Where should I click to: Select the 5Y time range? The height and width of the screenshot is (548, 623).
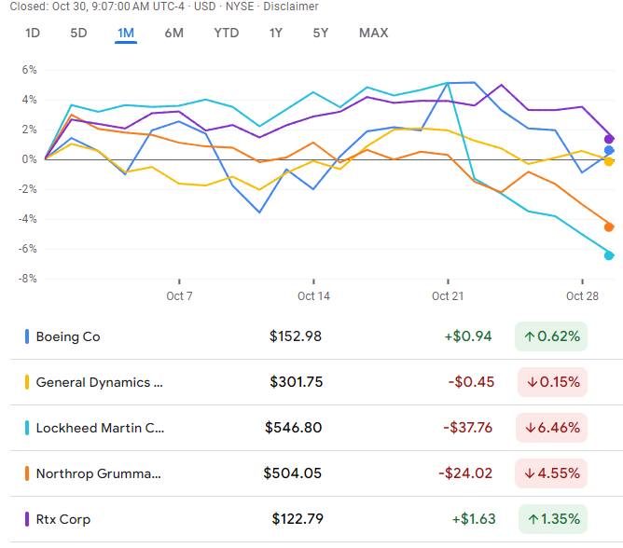[x=321, y=34]
